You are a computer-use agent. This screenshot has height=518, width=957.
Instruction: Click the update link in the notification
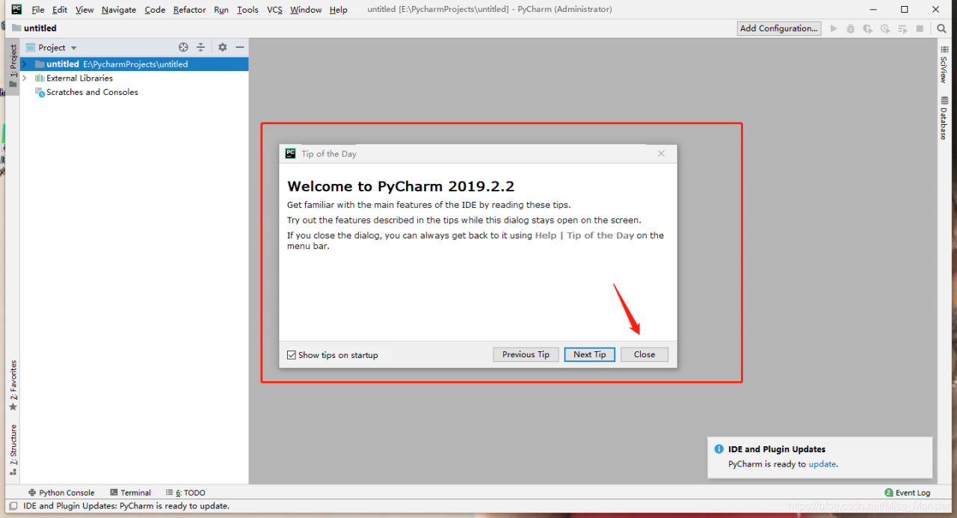tap(822, 464)
